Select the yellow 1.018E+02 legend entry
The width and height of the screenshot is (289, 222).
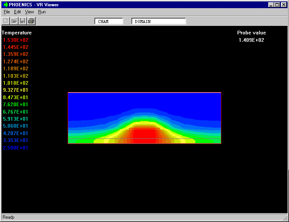click(16, 83)
